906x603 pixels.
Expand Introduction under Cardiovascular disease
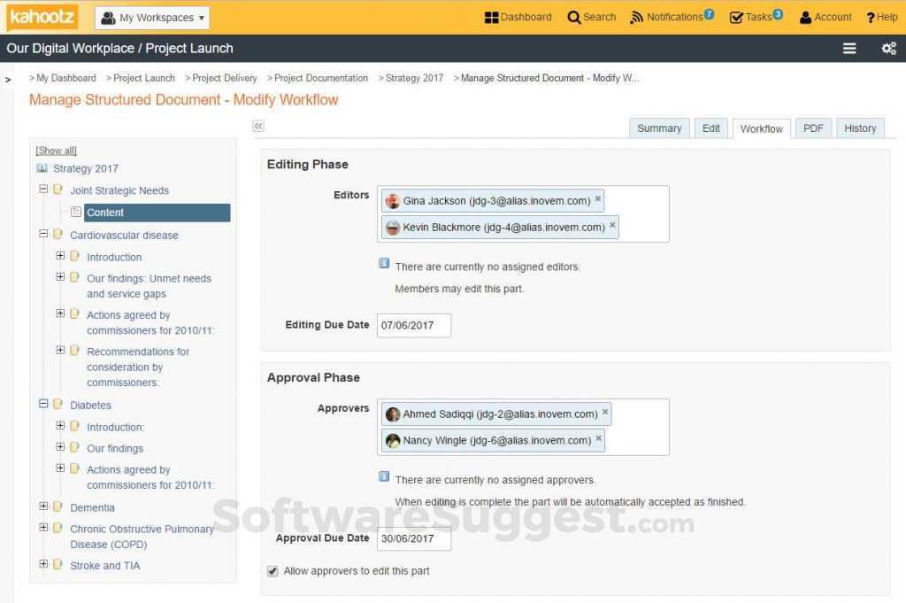coord(60,255)
